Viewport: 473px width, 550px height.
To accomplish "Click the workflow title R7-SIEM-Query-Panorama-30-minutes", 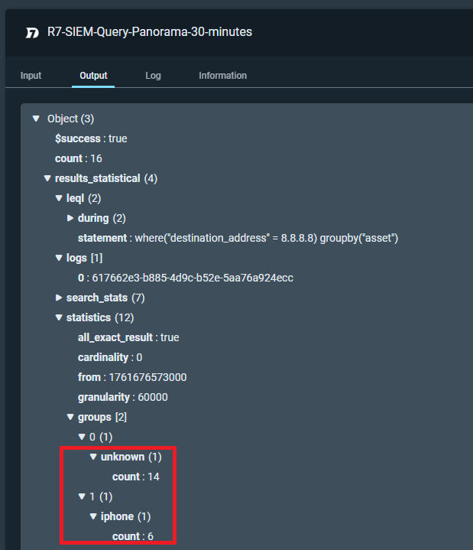I will point(149,32).
